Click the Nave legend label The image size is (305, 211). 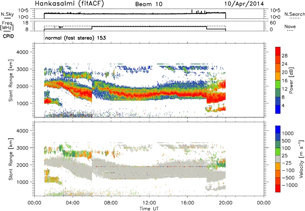tap(290, 27)
